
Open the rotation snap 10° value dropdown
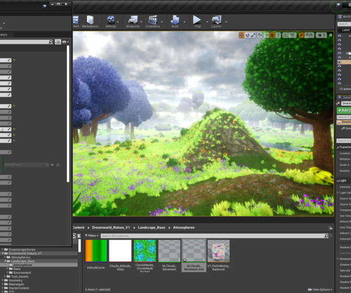pyautogui.click(x=292, y=35)
